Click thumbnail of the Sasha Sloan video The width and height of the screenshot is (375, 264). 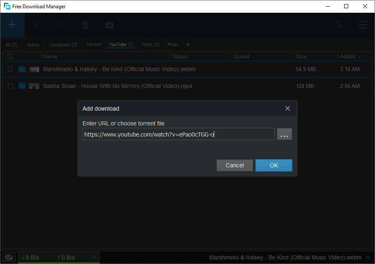(34, 86)
